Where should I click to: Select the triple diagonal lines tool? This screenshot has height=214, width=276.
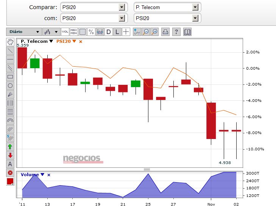(x=10, y=129)
